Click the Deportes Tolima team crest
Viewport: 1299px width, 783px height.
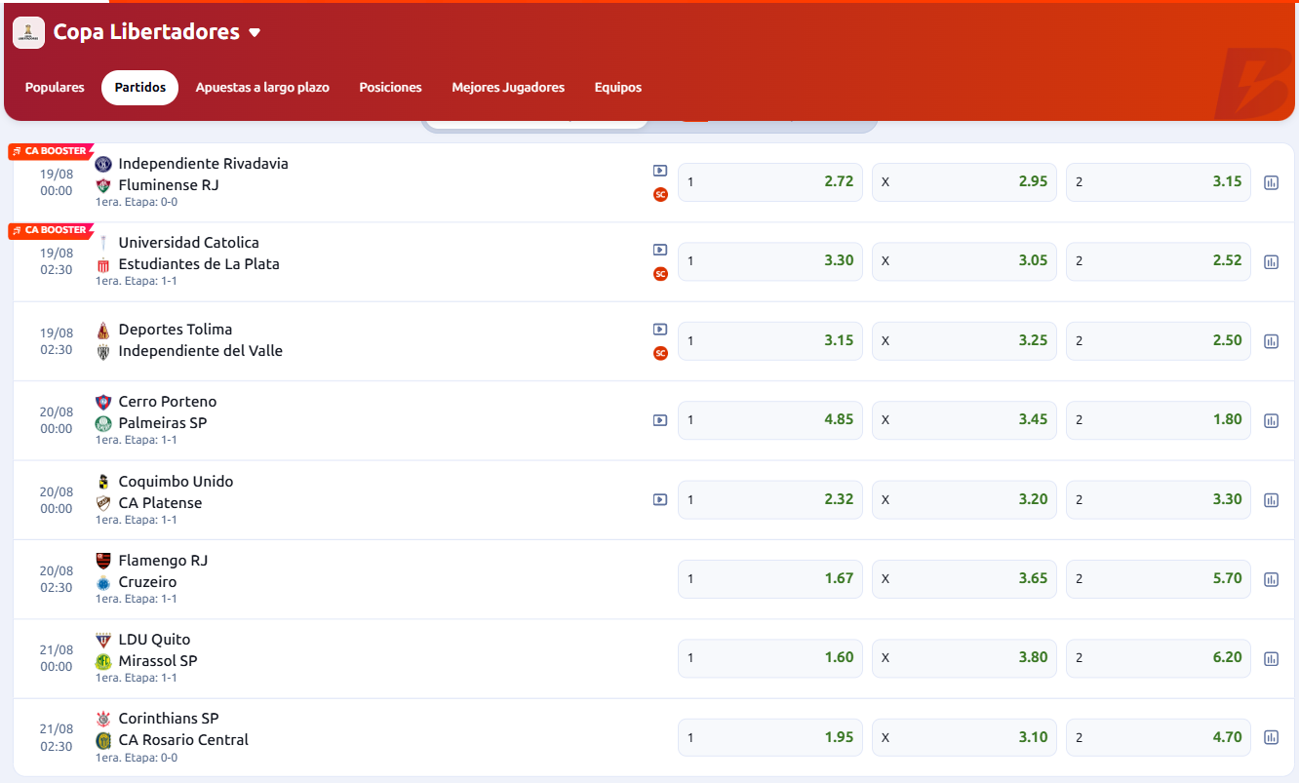(103, 330)
